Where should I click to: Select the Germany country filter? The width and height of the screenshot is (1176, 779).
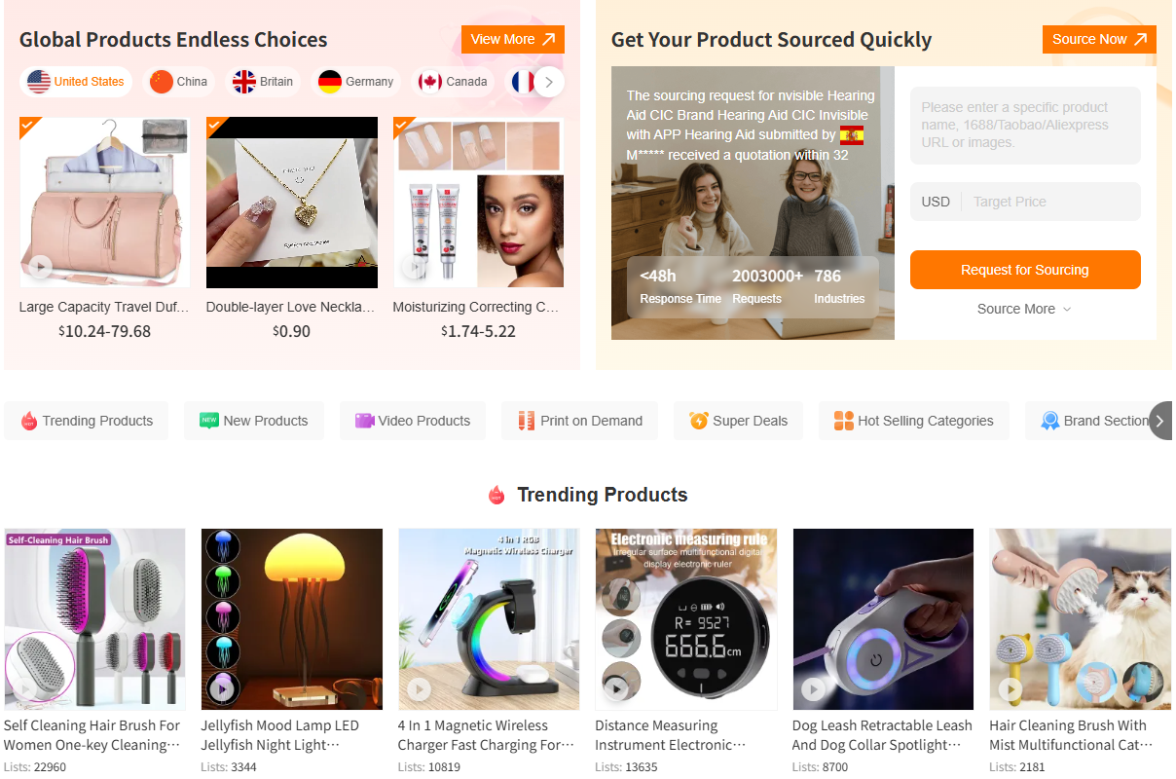[355, 82]
